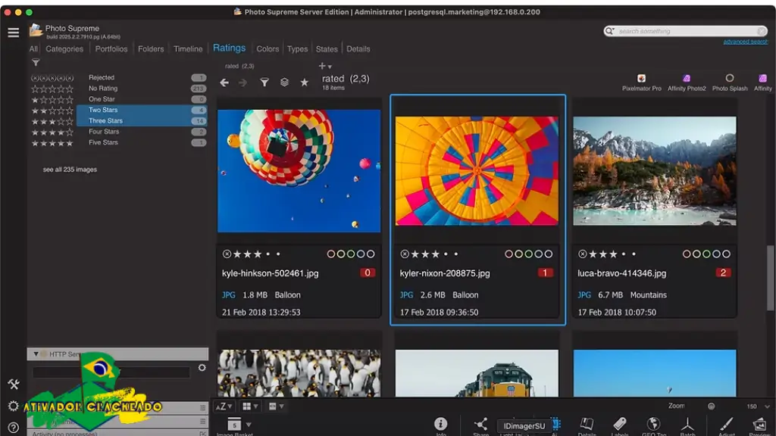Screen dimensions: 776x436
Task: Open image in Pixelmator Pro
Action: [641, 82]
